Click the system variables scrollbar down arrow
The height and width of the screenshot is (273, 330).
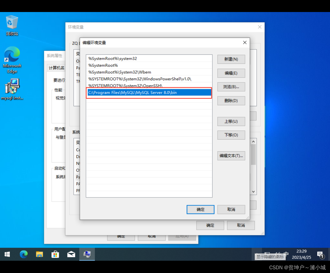tap(253, 192)
